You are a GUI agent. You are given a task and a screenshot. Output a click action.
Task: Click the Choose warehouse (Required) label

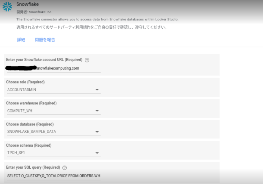[x=31, y=103]
